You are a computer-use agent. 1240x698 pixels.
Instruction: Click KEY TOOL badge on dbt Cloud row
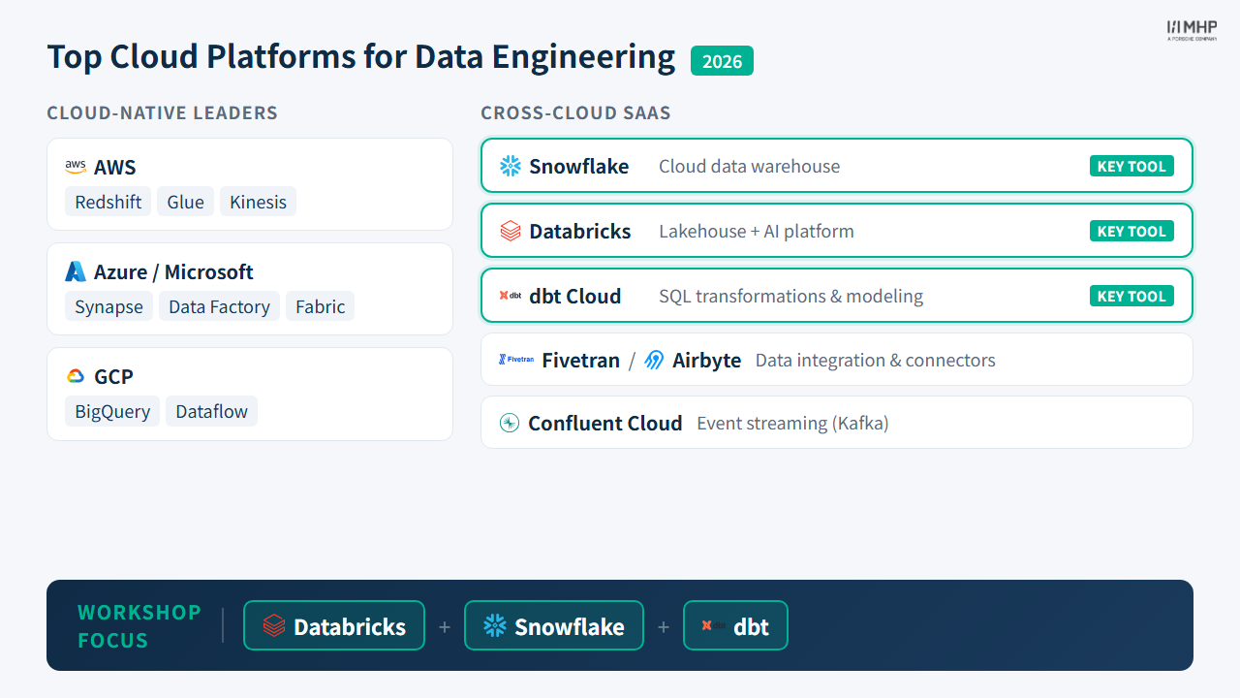[x=1131, y=296]
